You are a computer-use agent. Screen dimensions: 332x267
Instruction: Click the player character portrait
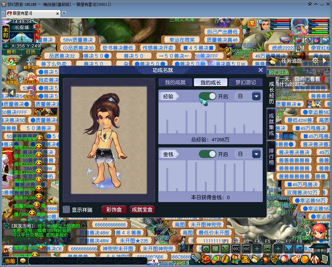(x=264, y=25)
